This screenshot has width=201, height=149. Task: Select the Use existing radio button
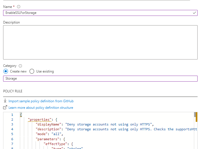tap(32, 71)
